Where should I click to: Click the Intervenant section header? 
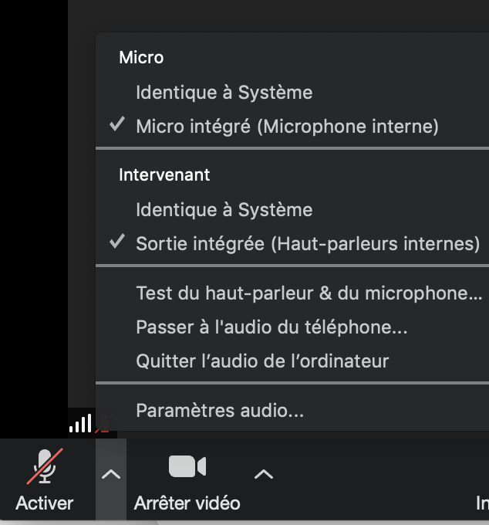coord(164,175)
